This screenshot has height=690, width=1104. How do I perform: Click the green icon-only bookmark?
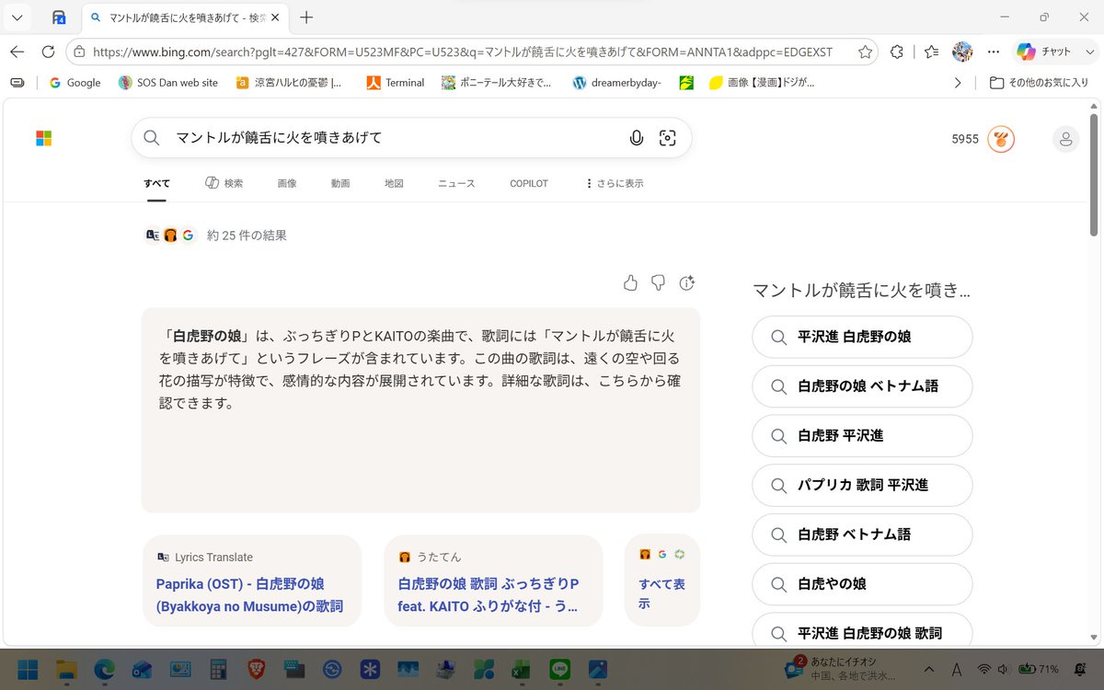(x=686, y=83)
